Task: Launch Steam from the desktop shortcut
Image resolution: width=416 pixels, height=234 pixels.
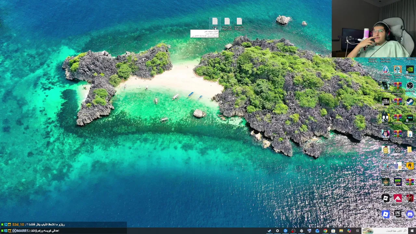Action: click(x=410, y=102)
